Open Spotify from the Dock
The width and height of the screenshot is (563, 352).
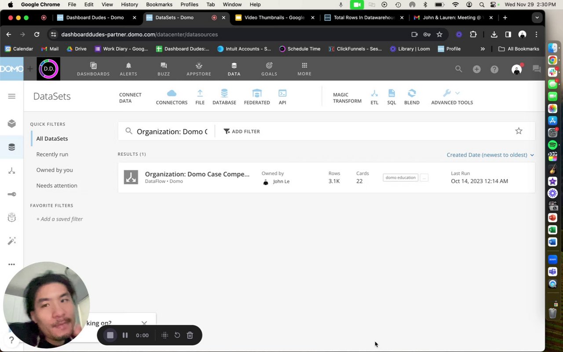pyautogui.click(x=553, y=145)
